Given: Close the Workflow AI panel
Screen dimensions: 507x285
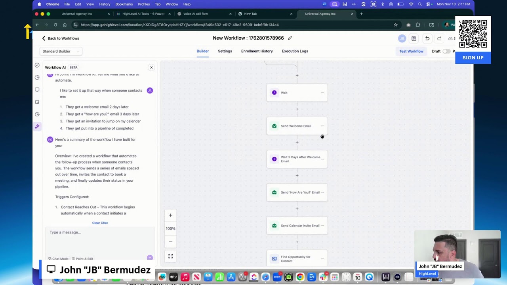Looking at the screenshot, I should [x=151, y=67].
